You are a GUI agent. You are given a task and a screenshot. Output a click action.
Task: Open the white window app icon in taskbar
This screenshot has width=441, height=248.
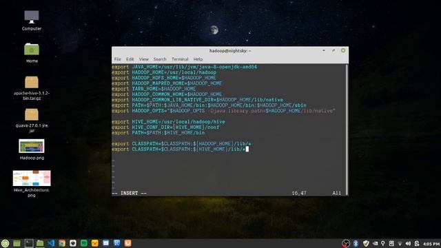click(x=105, y=243)
